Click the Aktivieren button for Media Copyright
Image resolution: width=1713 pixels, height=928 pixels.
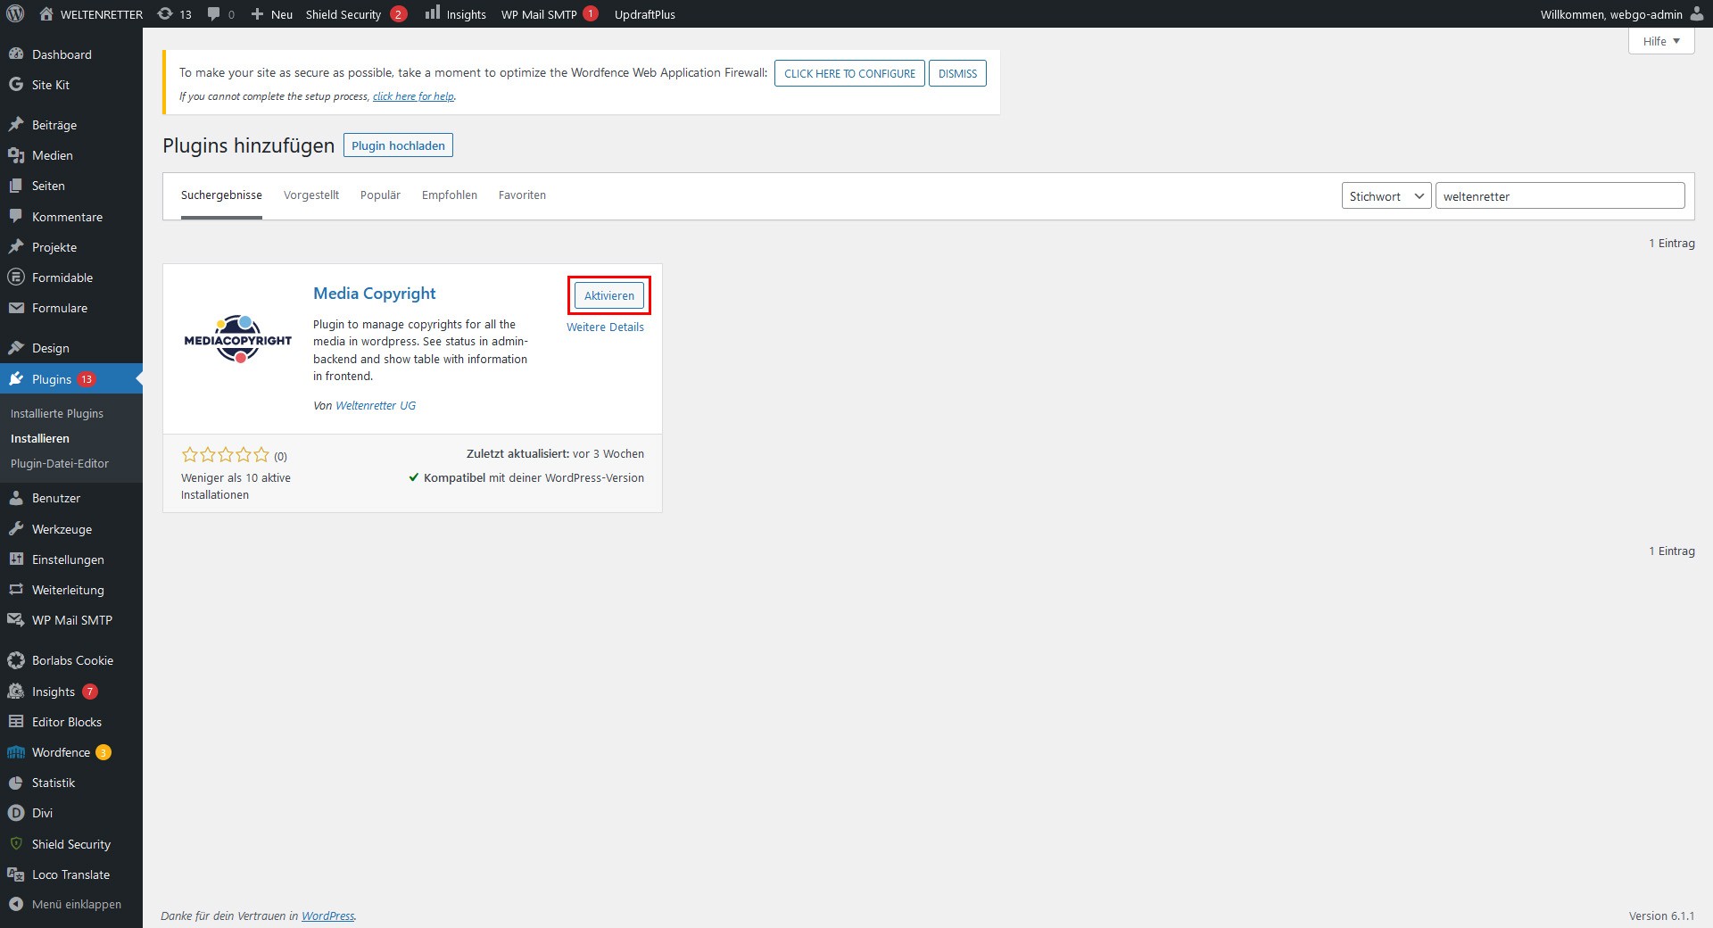click(x=609, y=295)
